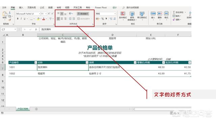The height and width of the screenshot is (121, 216).
Task: Toggle Align Right horizontal alignment
Action: (x=65, y=19)
